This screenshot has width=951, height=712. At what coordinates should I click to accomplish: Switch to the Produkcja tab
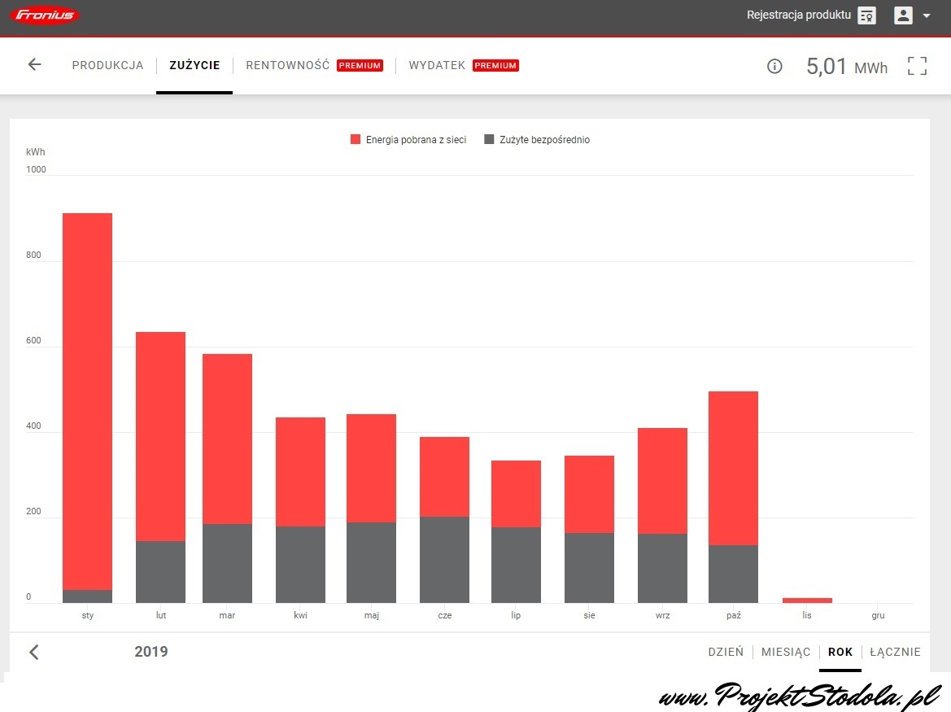click(x=107, y=66)
